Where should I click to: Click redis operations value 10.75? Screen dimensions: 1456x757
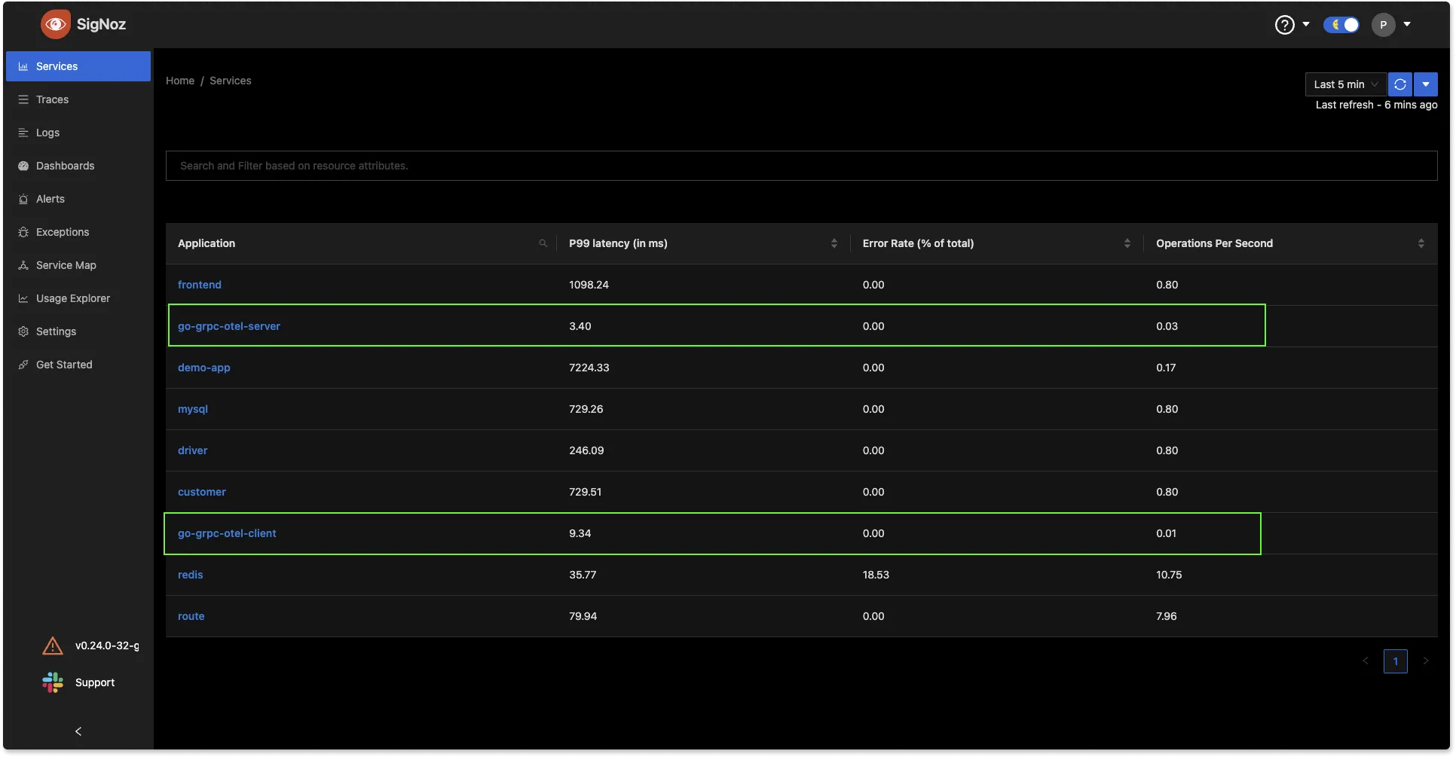point(1169,575)
